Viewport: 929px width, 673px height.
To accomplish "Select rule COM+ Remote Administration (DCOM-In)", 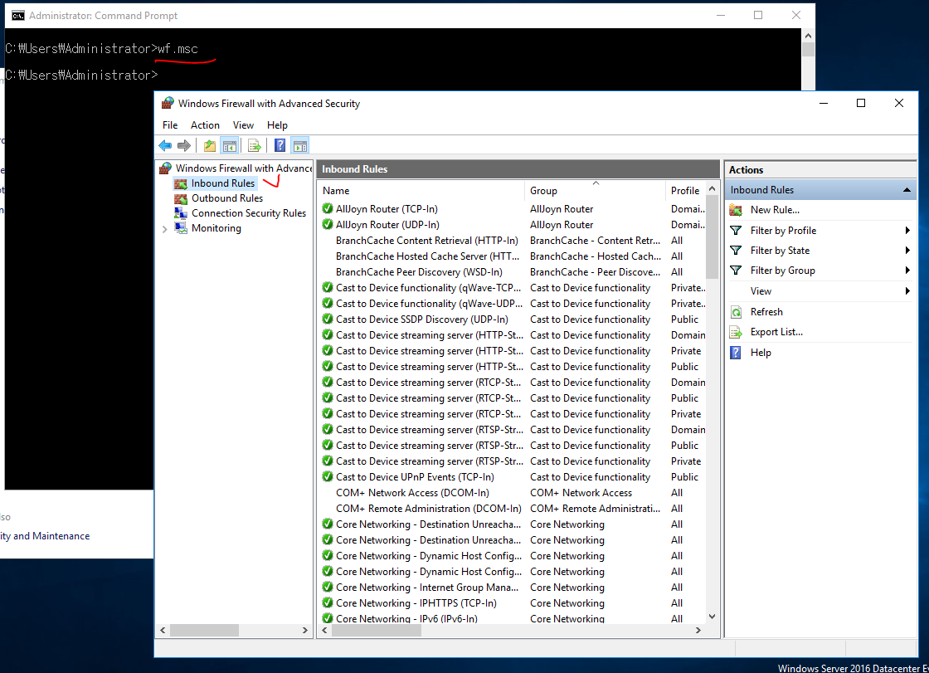I will tap(428, 509).
